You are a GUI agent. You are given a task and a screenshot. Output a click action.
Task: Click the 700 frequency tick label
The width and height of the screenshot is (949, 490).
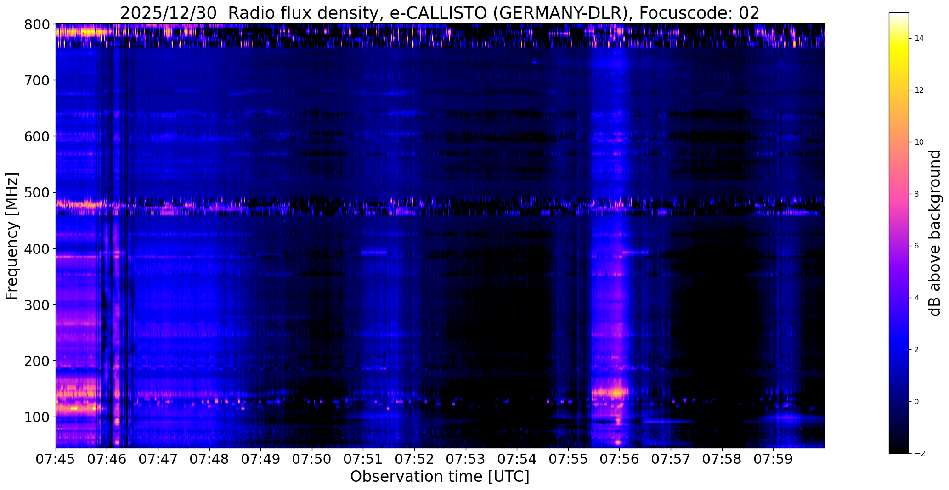click(x=36, y=80)
